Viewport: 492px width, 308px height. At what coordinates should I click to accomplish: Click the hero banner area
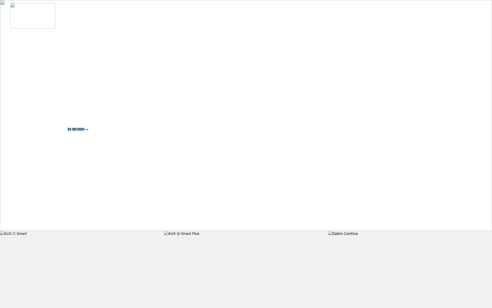(246, 115)
